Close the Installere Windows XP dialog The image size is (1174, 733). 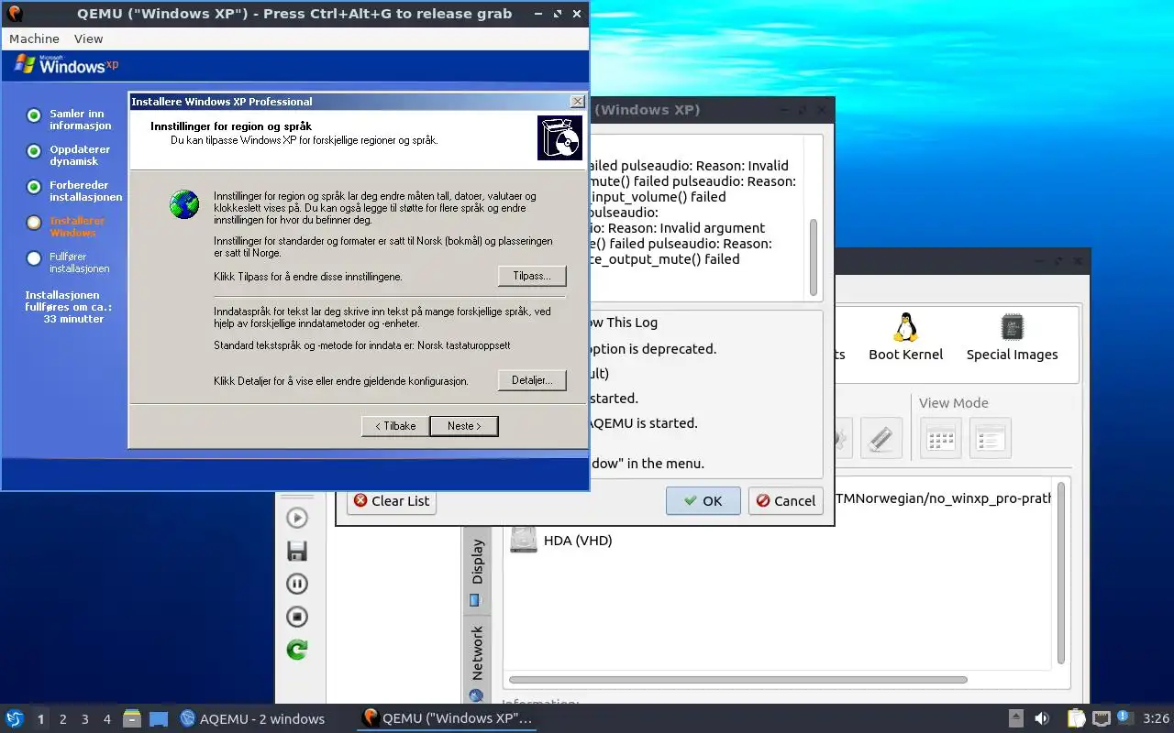577,102
